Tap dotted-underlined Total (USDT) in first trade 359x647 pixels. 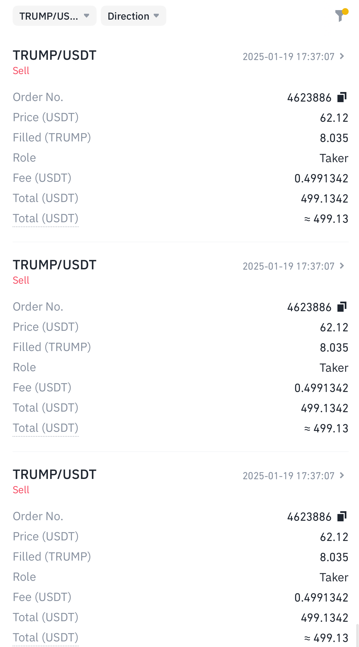coord(46,219)
